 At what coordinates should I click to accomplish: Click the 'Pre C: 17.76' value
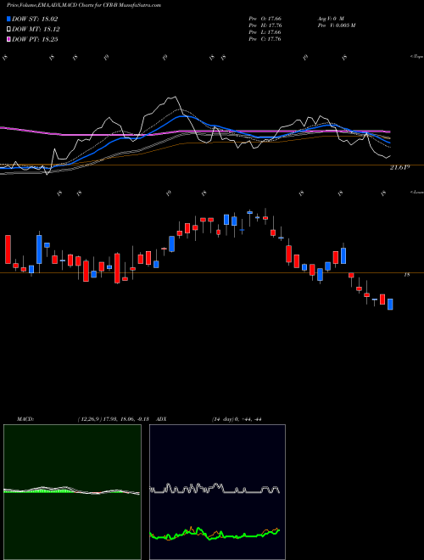[x=265, y=39]
